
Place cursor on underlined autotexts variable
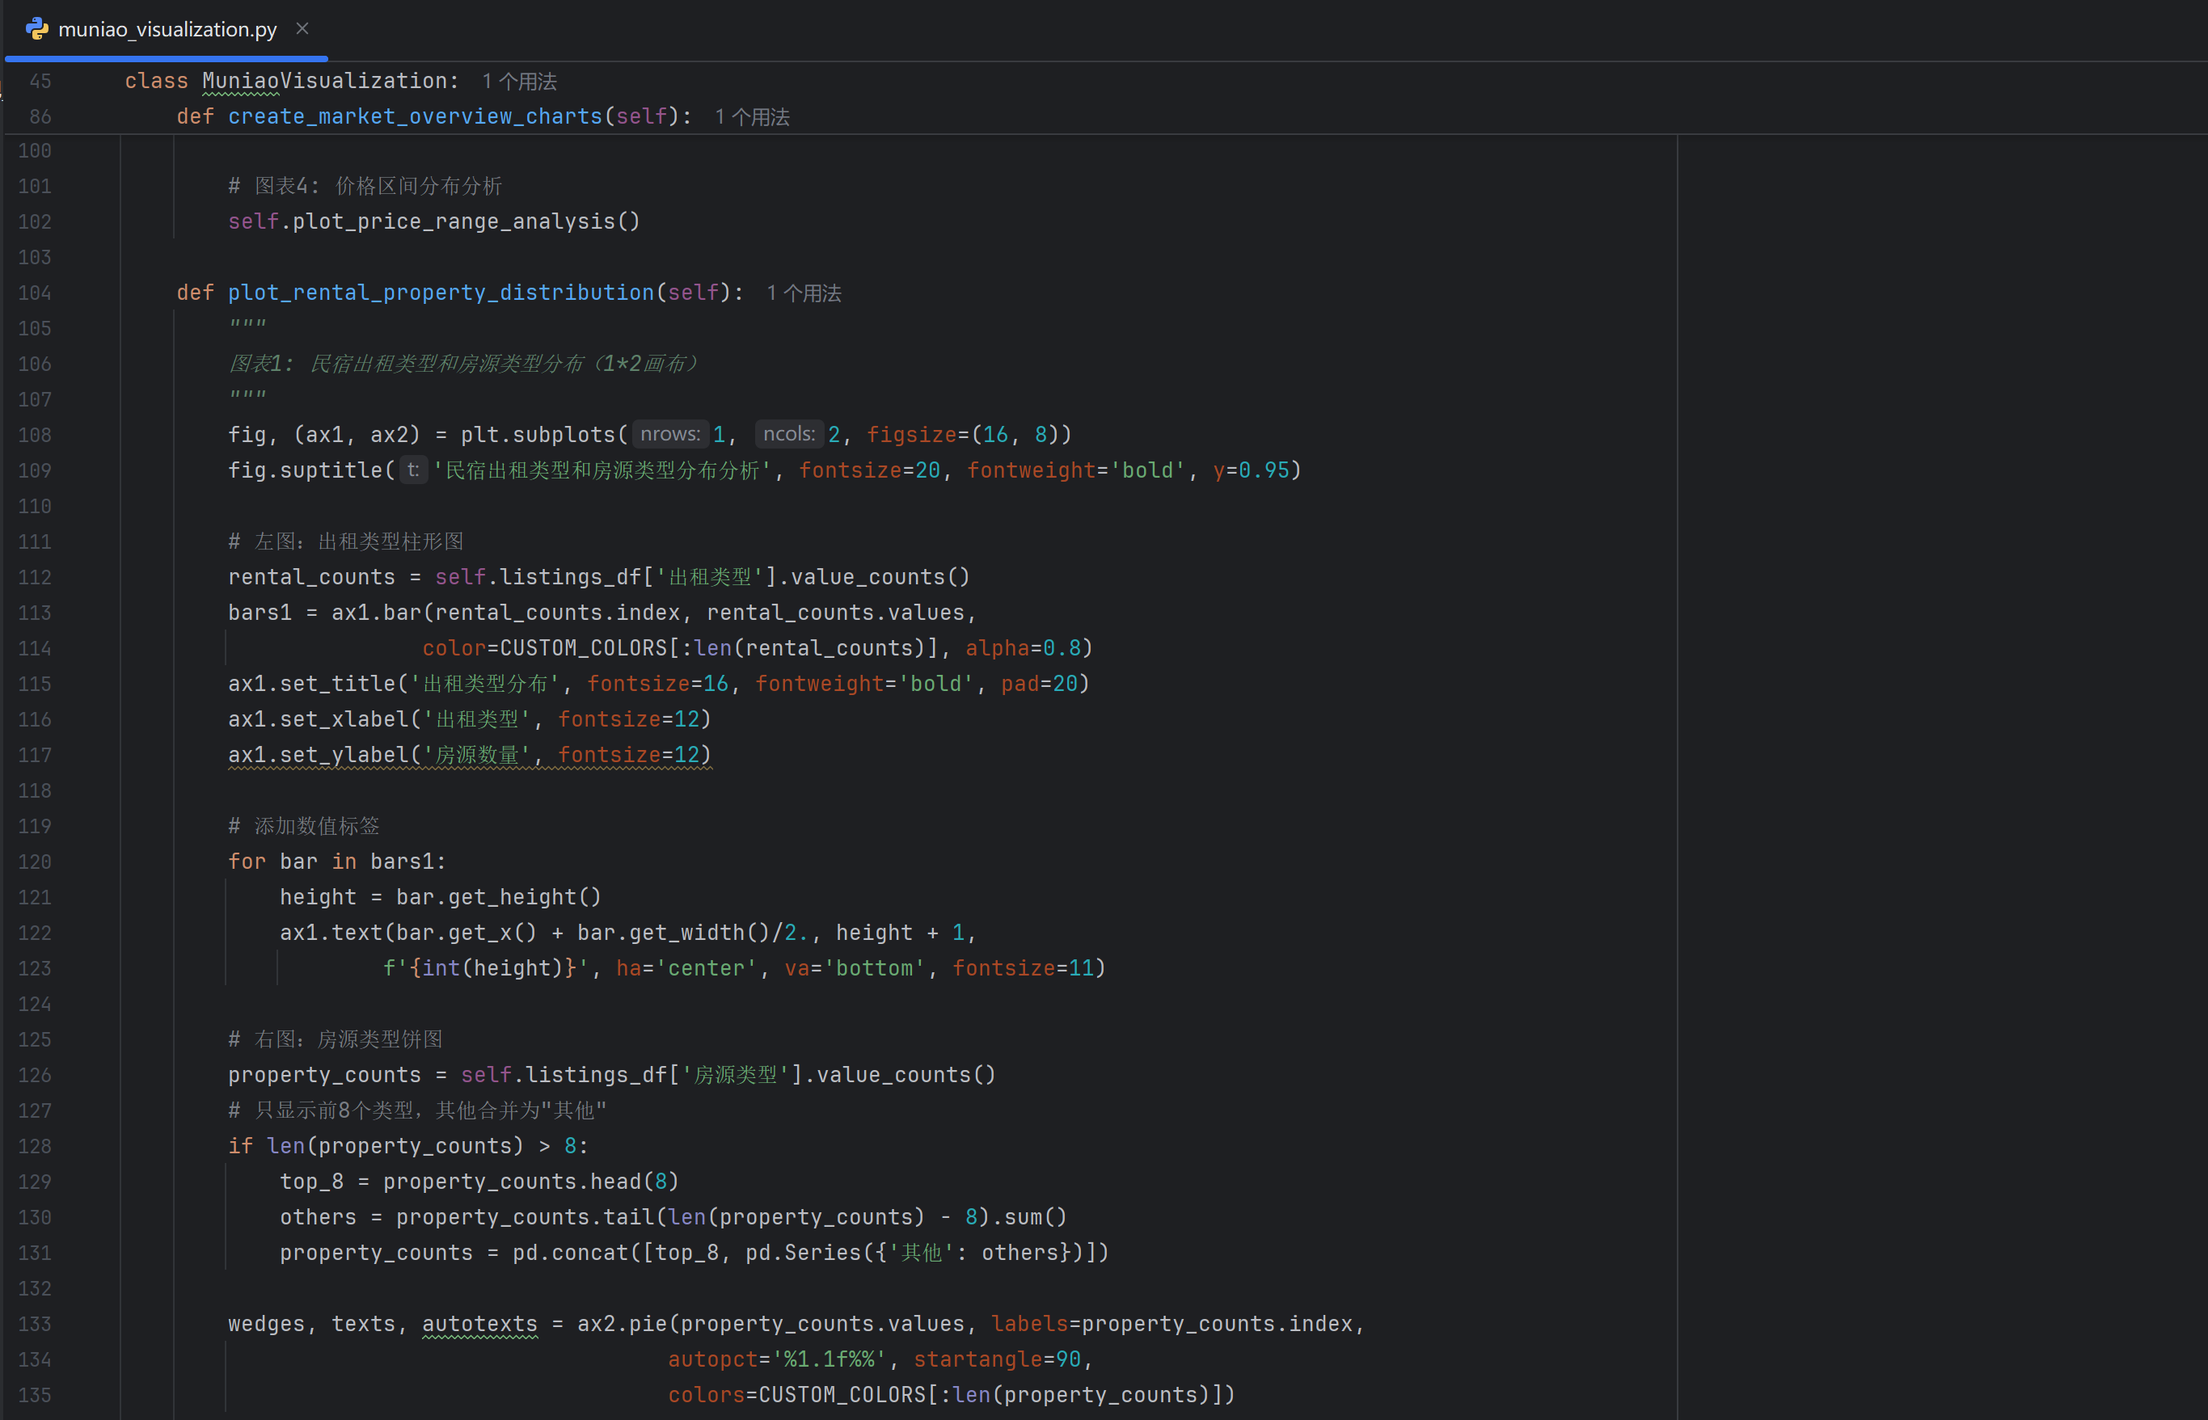(479, 1324)
